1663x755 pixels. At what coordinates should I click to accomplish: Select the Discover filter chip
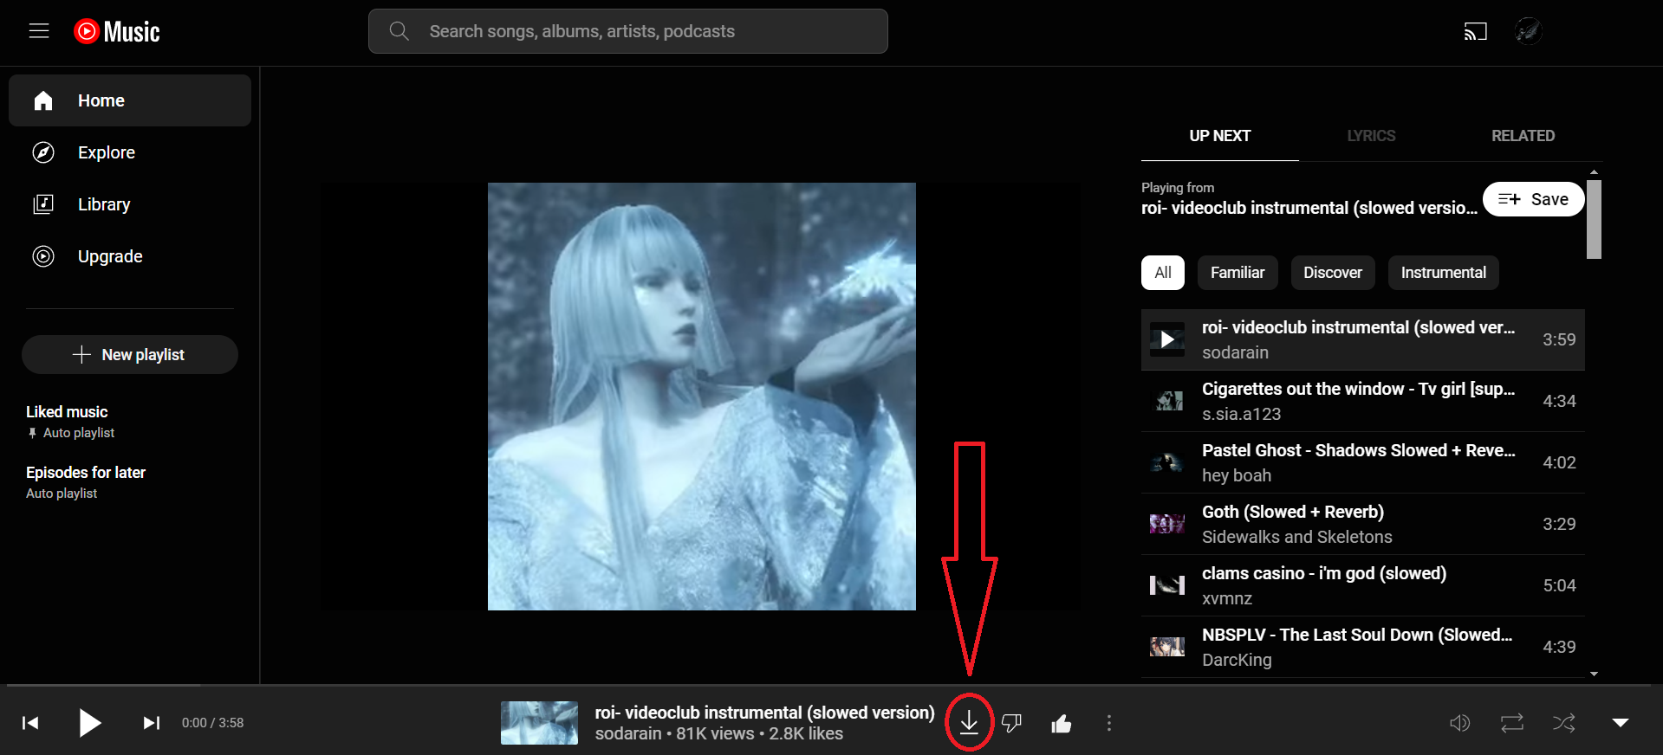[x=1333, y=273]
